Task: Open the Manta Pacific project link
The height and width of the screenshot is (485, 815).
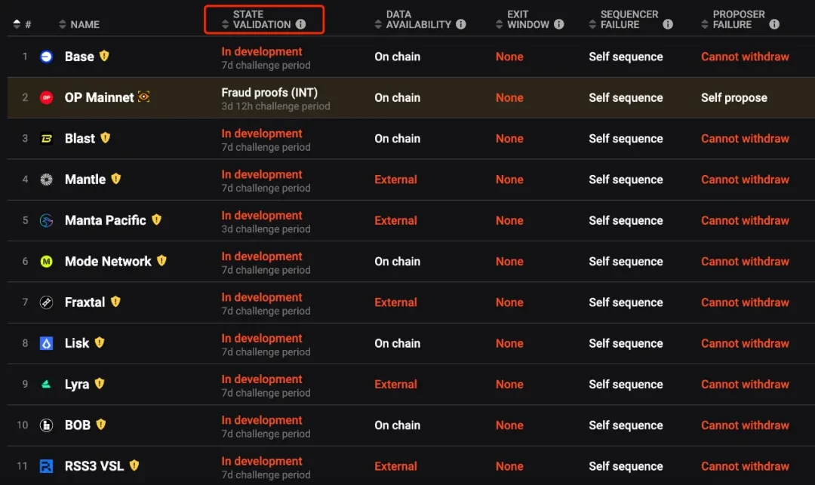Action: pos(105,220)
